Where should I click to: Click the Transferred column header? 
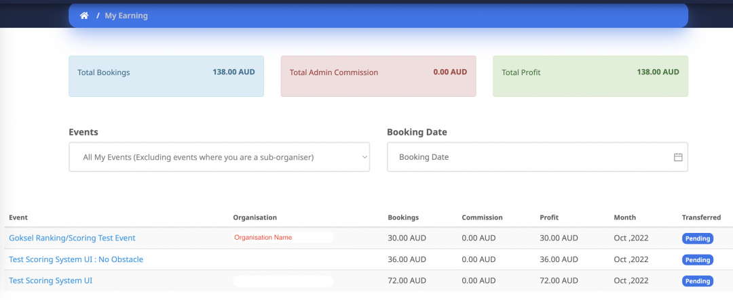(x=701, y=217)
